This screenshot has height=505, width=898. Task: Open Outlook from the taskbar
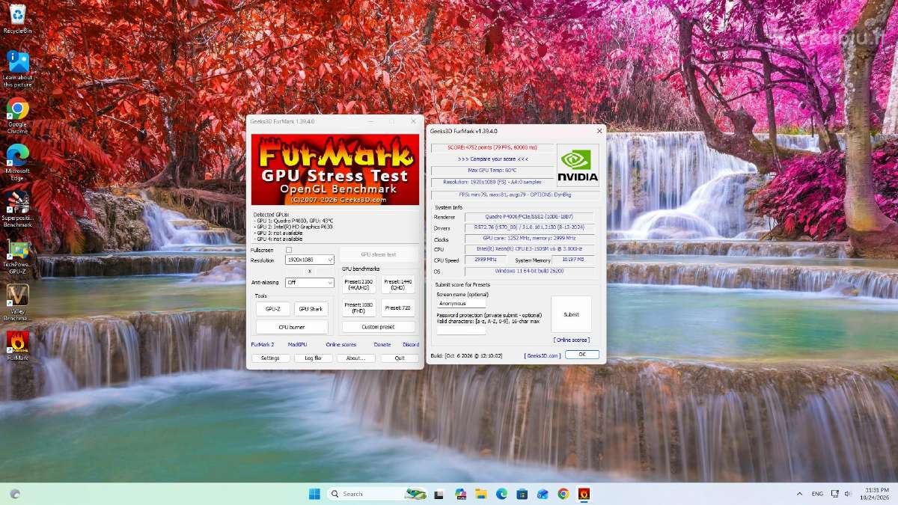click(543, 494)
